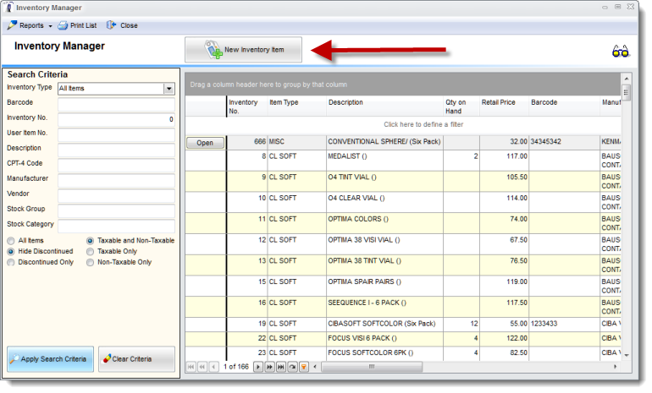Skip to the next page of records
The height and width of the screenshot is (393, 652).
(x=269, y=367)
